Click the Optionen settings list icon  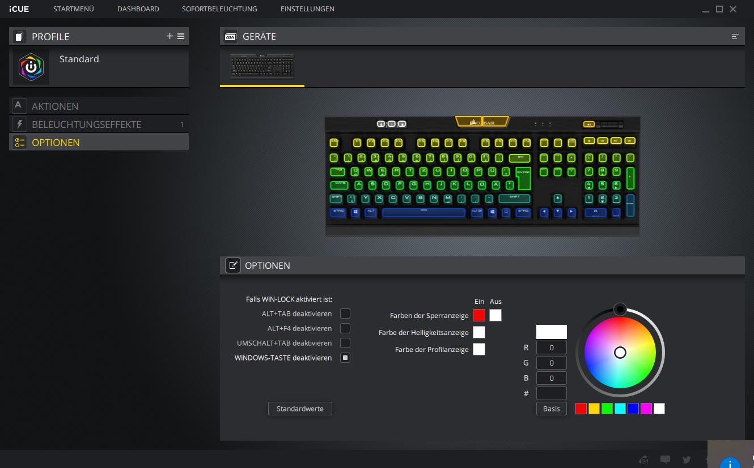coord(20,142)
